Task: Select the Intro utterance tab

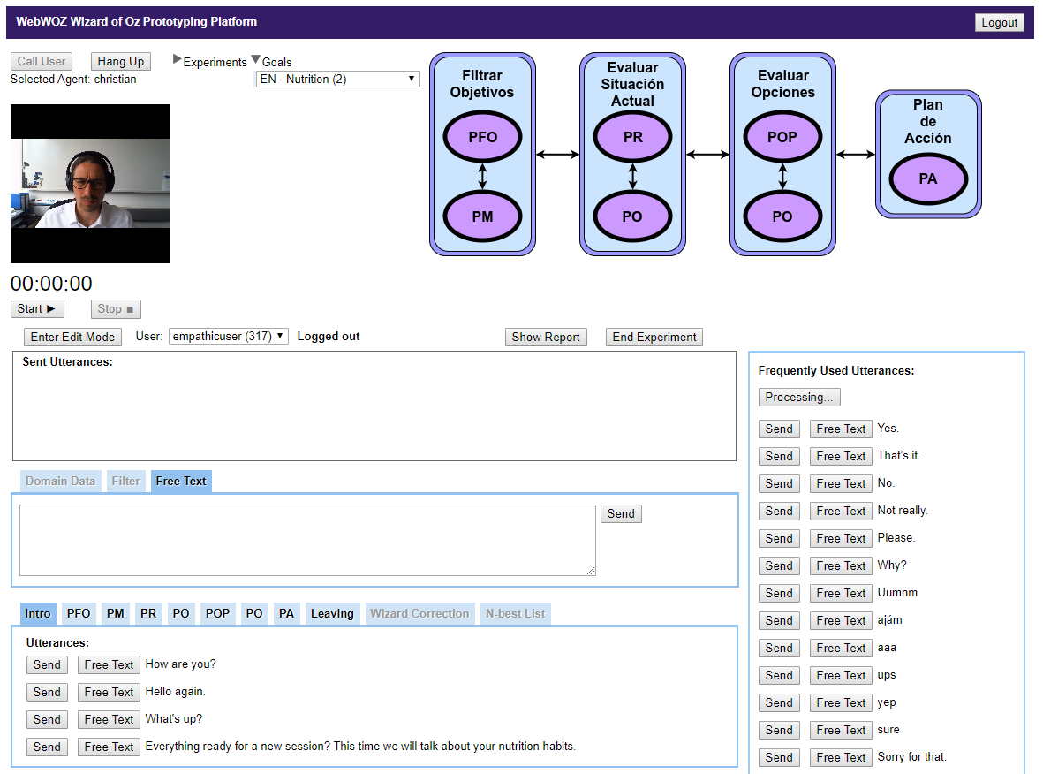Action: 38,613
